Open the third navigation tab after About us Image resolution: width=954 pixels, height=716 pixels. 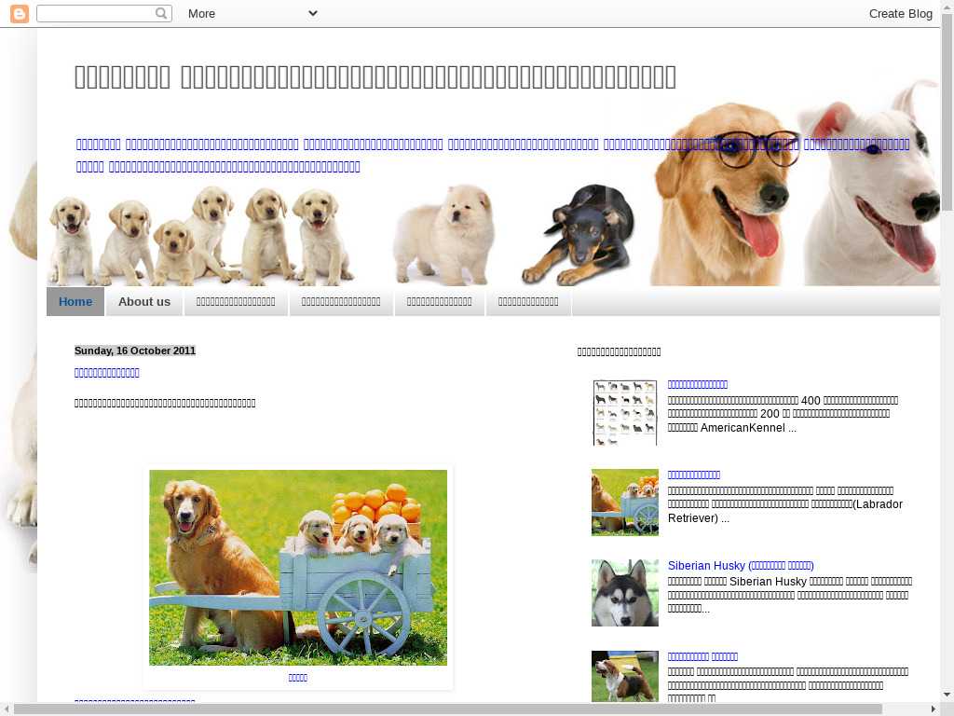click(236, 301)
